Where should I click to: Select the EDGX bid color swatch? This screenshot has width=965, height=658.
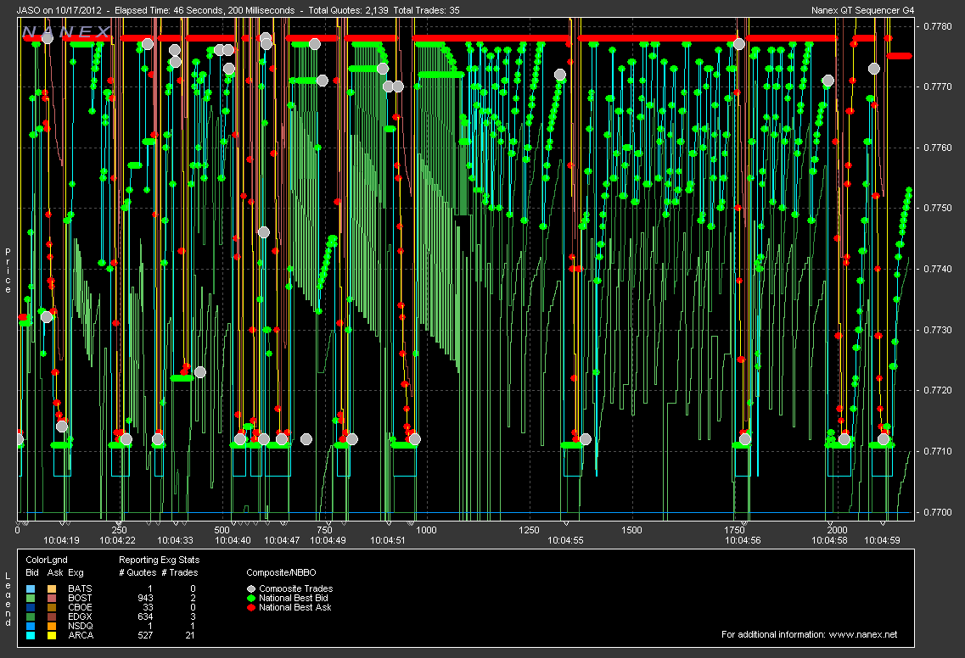(31, 616)
